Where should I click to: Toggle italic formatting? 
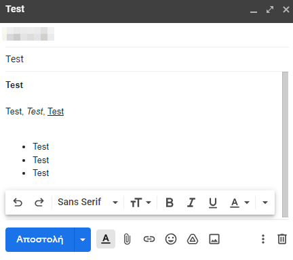[191, 202]
